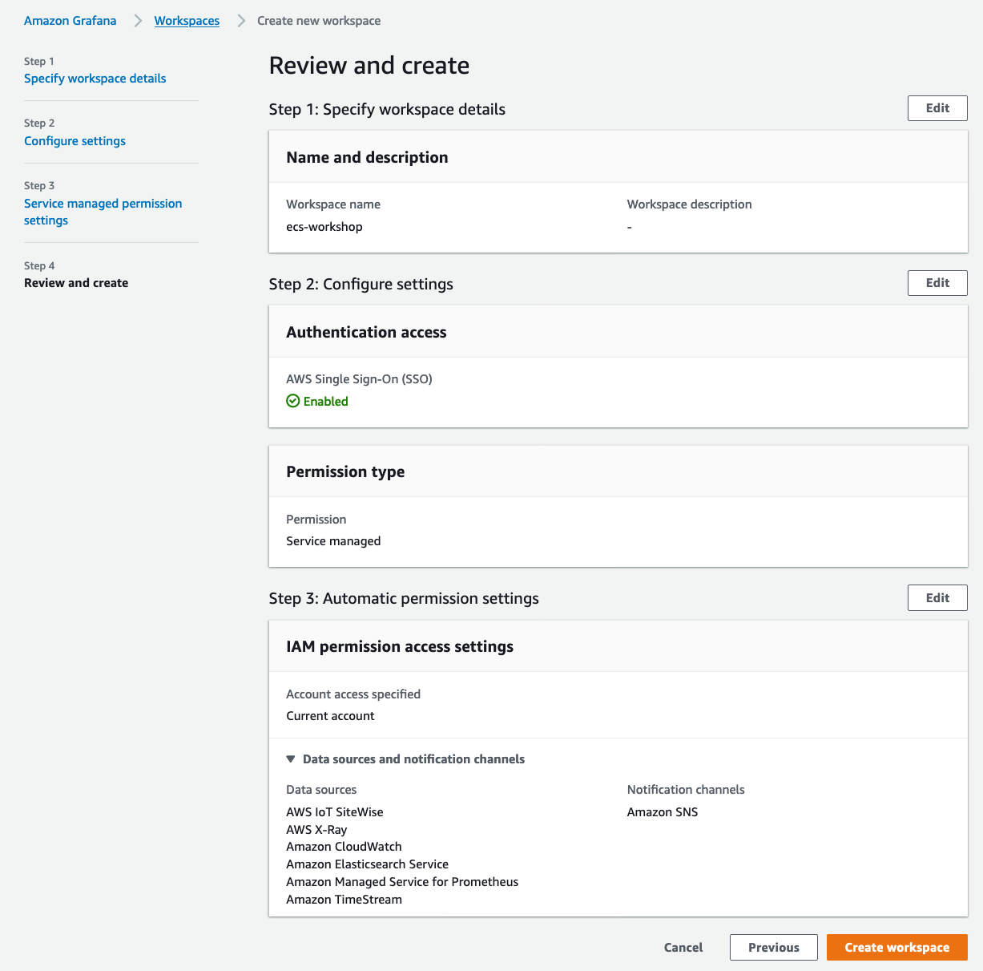Edit Step 1 workspace details
Image resolution: width=983 pixels, height=971 pixels.
(x=937, y=108)
